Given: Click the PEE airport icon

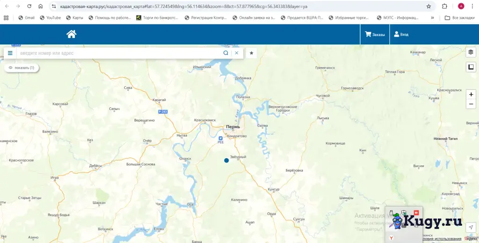Looking at the screenshot, I should [x=221, y=139].
